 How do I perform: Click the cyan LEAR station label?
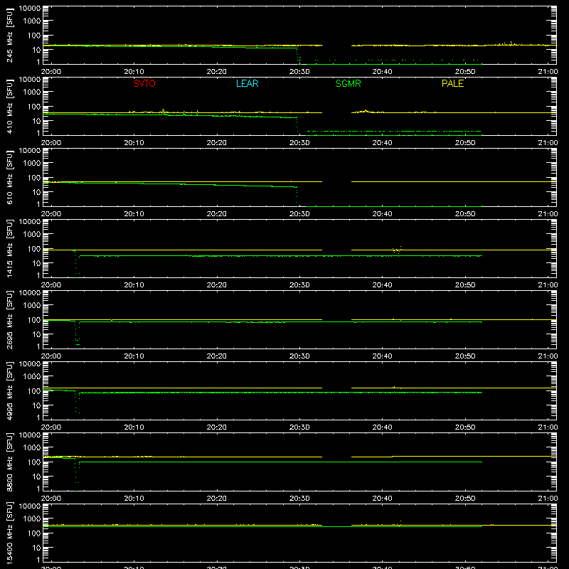click(247, 83)
